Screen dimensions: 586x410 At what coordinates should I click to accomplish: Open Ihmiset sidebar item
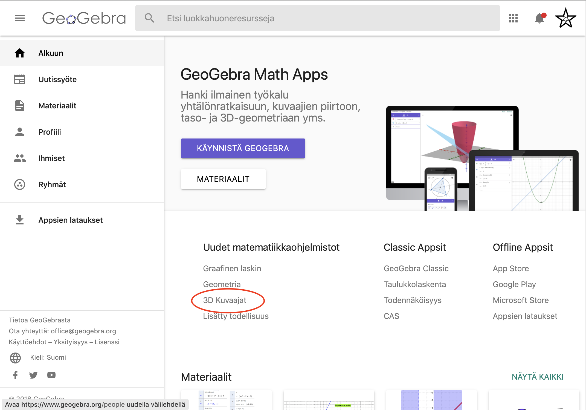pyautogui.click(x=51, y=158)
